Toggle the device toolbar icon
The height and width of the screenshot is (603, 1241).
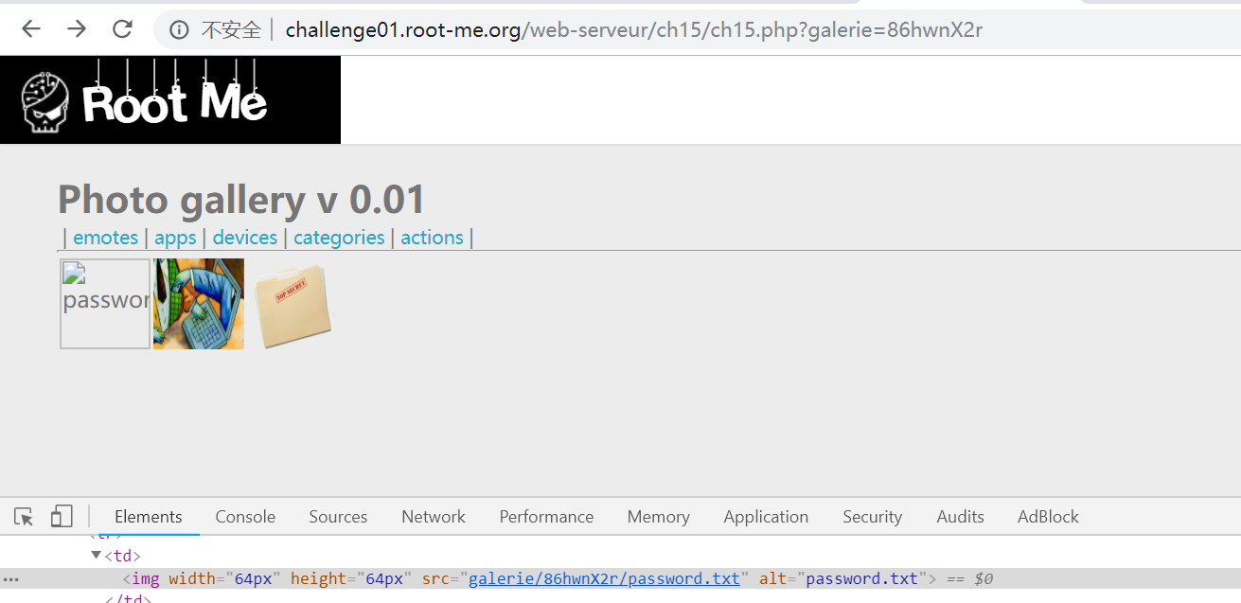[x=62, y=517]
